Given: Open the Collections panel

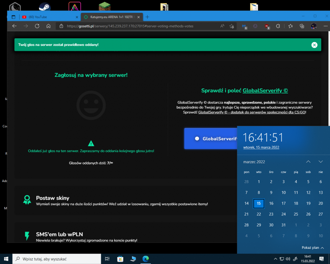Looking at the screenshot, I should [x=302, y=26].
